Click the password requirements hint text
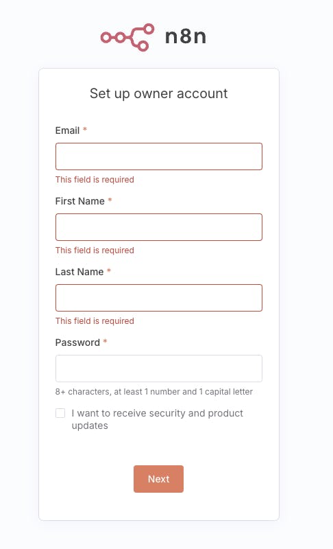This screenshot has width=333, height=549. pos(154,392)
